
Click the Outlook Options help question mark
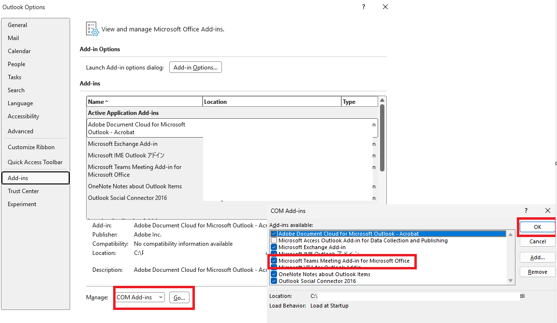pos(364,7)
